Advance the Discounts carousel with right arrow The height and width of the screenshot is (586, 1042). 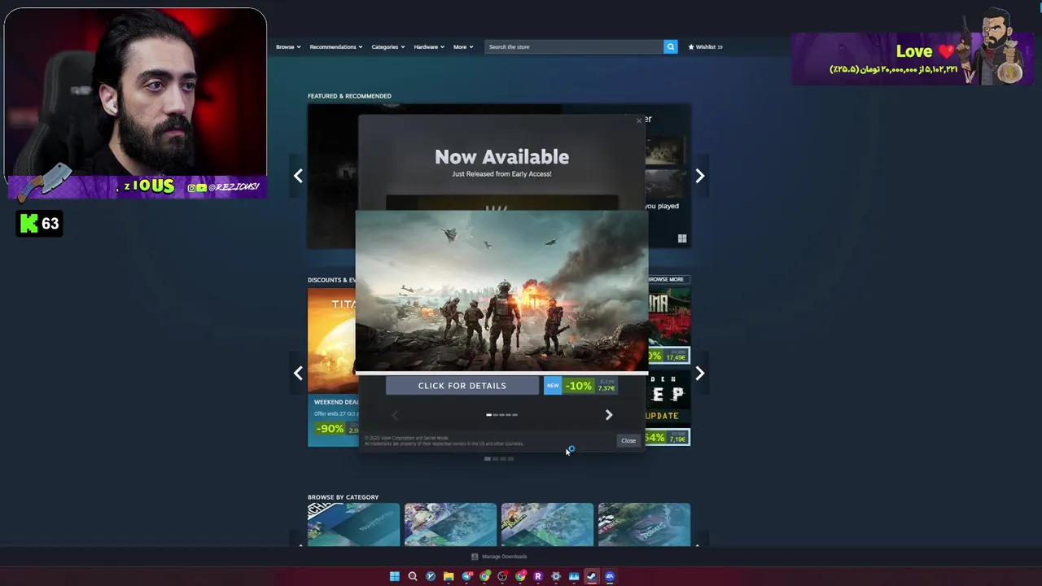pyautogui.click(x=700, y=374)
